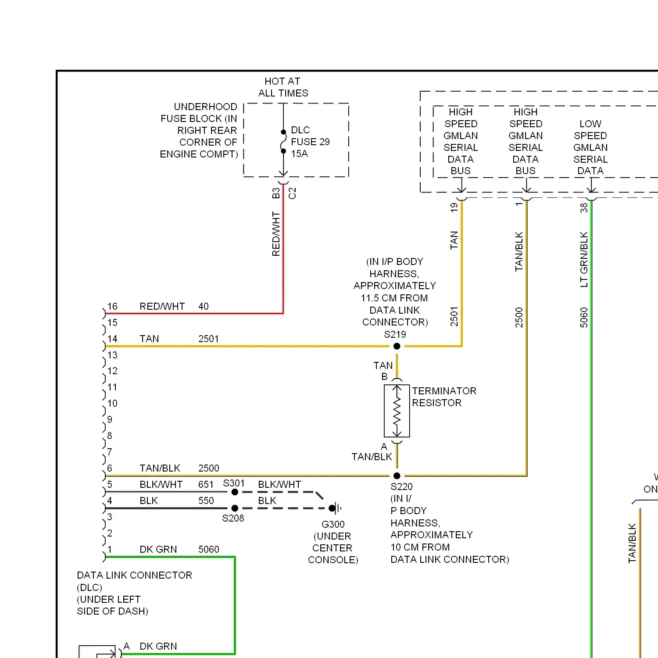Click DLC pin number '8'
Screen dimensions: 658x658
(110, 436)
